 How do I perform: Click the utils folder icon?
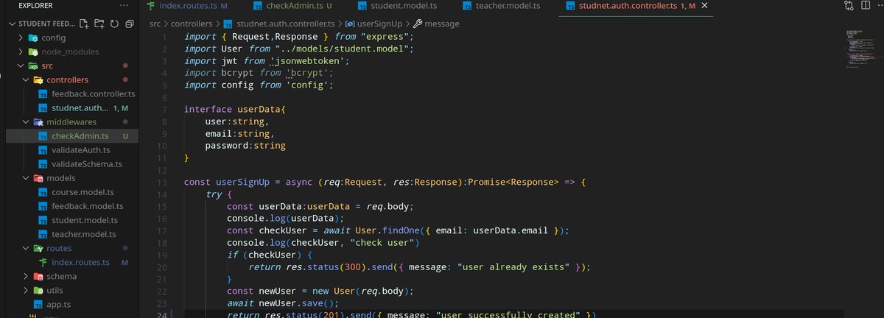[38, 290]
